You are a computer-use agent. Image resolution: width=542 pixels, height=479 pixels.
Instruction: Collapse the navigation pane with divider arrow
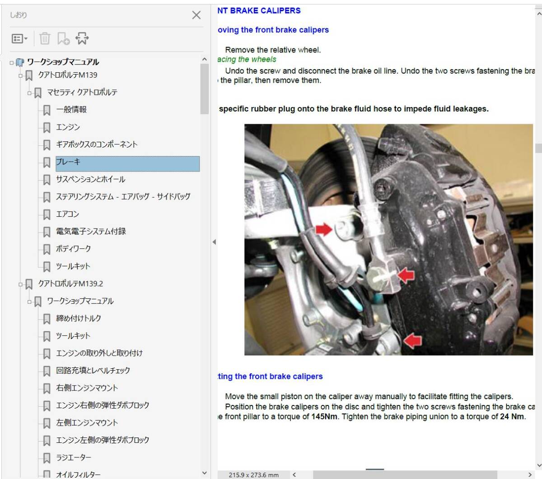214,242
